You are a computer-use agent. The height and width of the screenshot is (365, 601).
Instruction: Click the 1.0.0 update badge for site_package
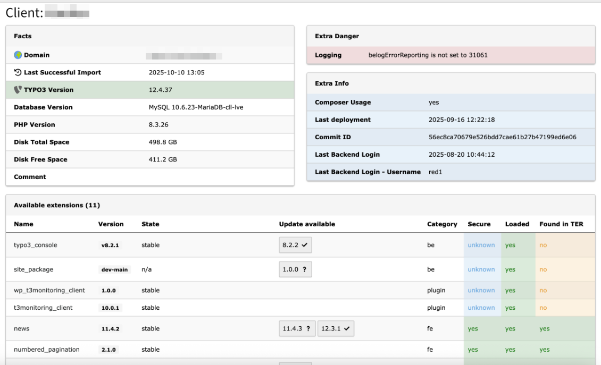pyautogui.click(x=295, y=269)
